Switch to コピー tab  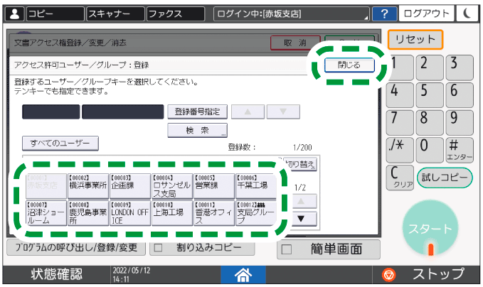click(55, 13)
